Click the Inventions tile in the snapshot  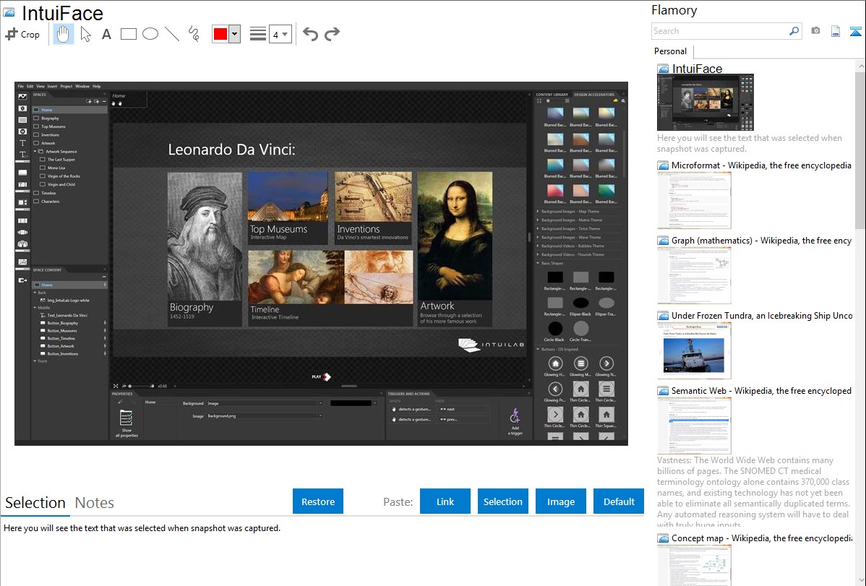point(373,208)
